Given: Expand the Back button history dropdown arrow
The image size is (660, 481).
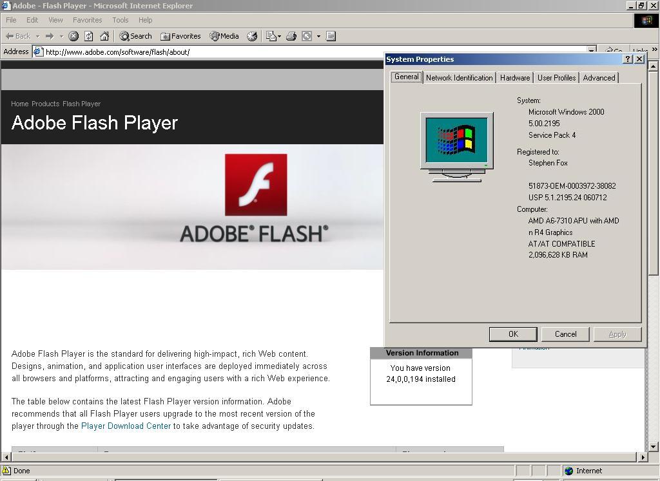Looking at the screenshot, I should [x=37, y=36].
